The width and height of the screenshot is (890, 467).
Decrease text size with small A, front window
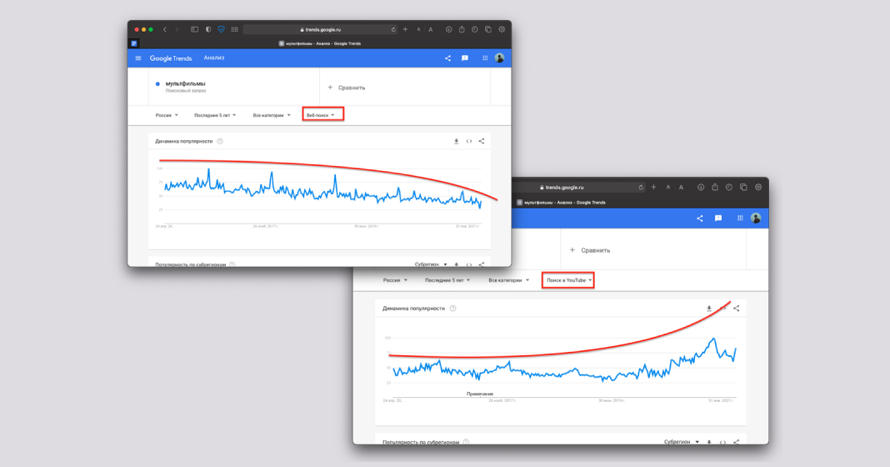pyautogui.click(x=419, y=29)
